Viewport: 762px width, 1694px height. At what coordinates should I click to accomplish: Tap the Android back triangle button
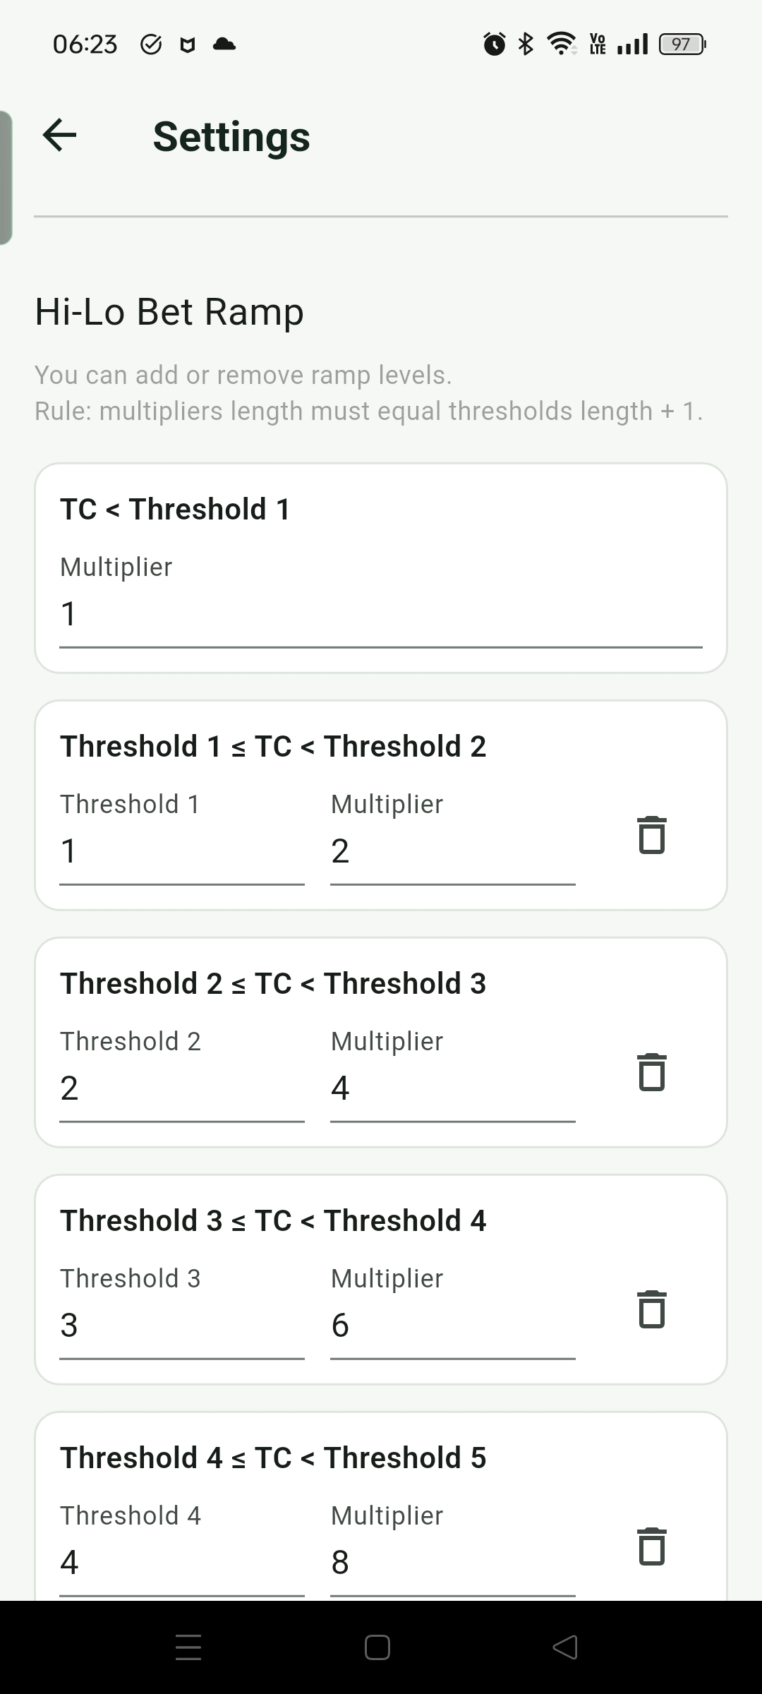565,1647
